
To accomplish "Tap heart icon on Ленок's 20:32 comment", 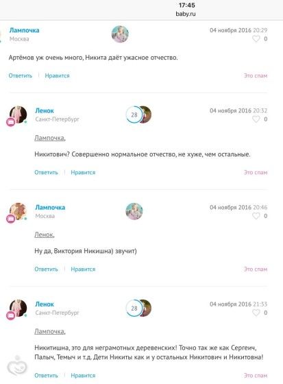I will 256,119.
